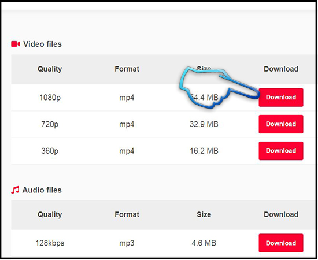Click the 32.9 MB size value
The height and width of the screenshot is (260, 318).
point(204,124)
